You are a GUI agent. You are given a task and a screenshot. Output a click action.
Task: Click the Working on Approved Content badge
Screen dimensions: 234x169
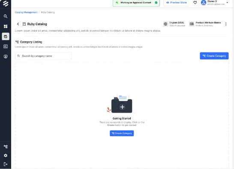(136, 3)
